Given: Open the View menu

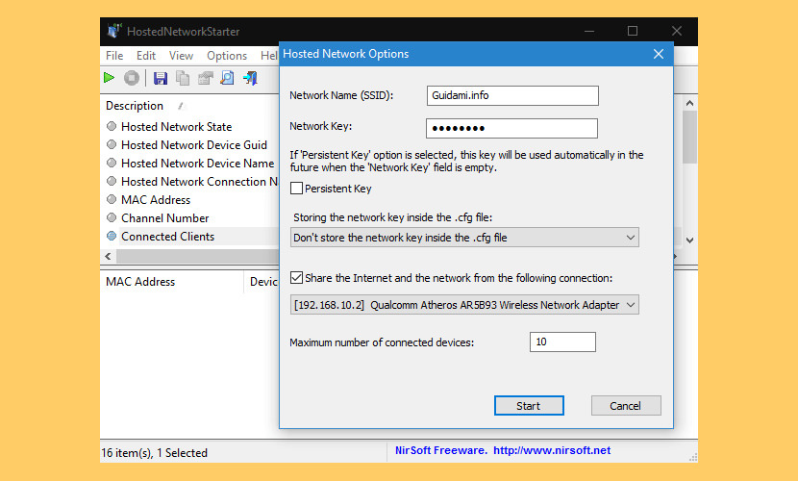Looking at the screenshot, I should click(181, 56).
